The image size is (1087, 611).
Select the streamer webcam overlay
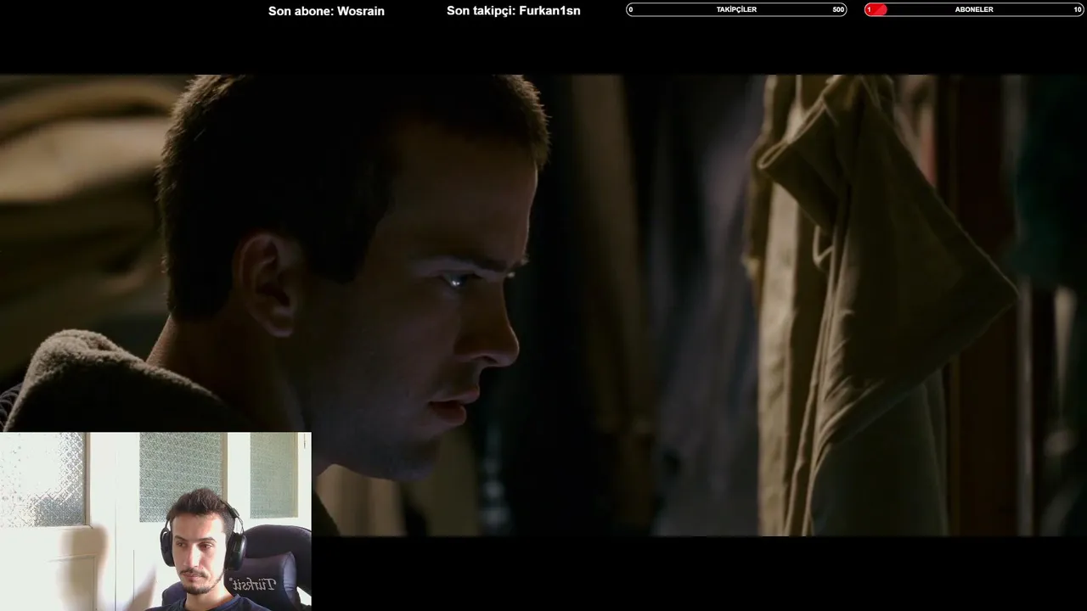155,521
